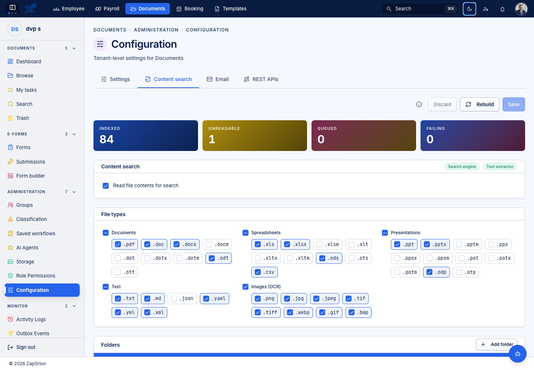Switch to the Settings tab

115,79
